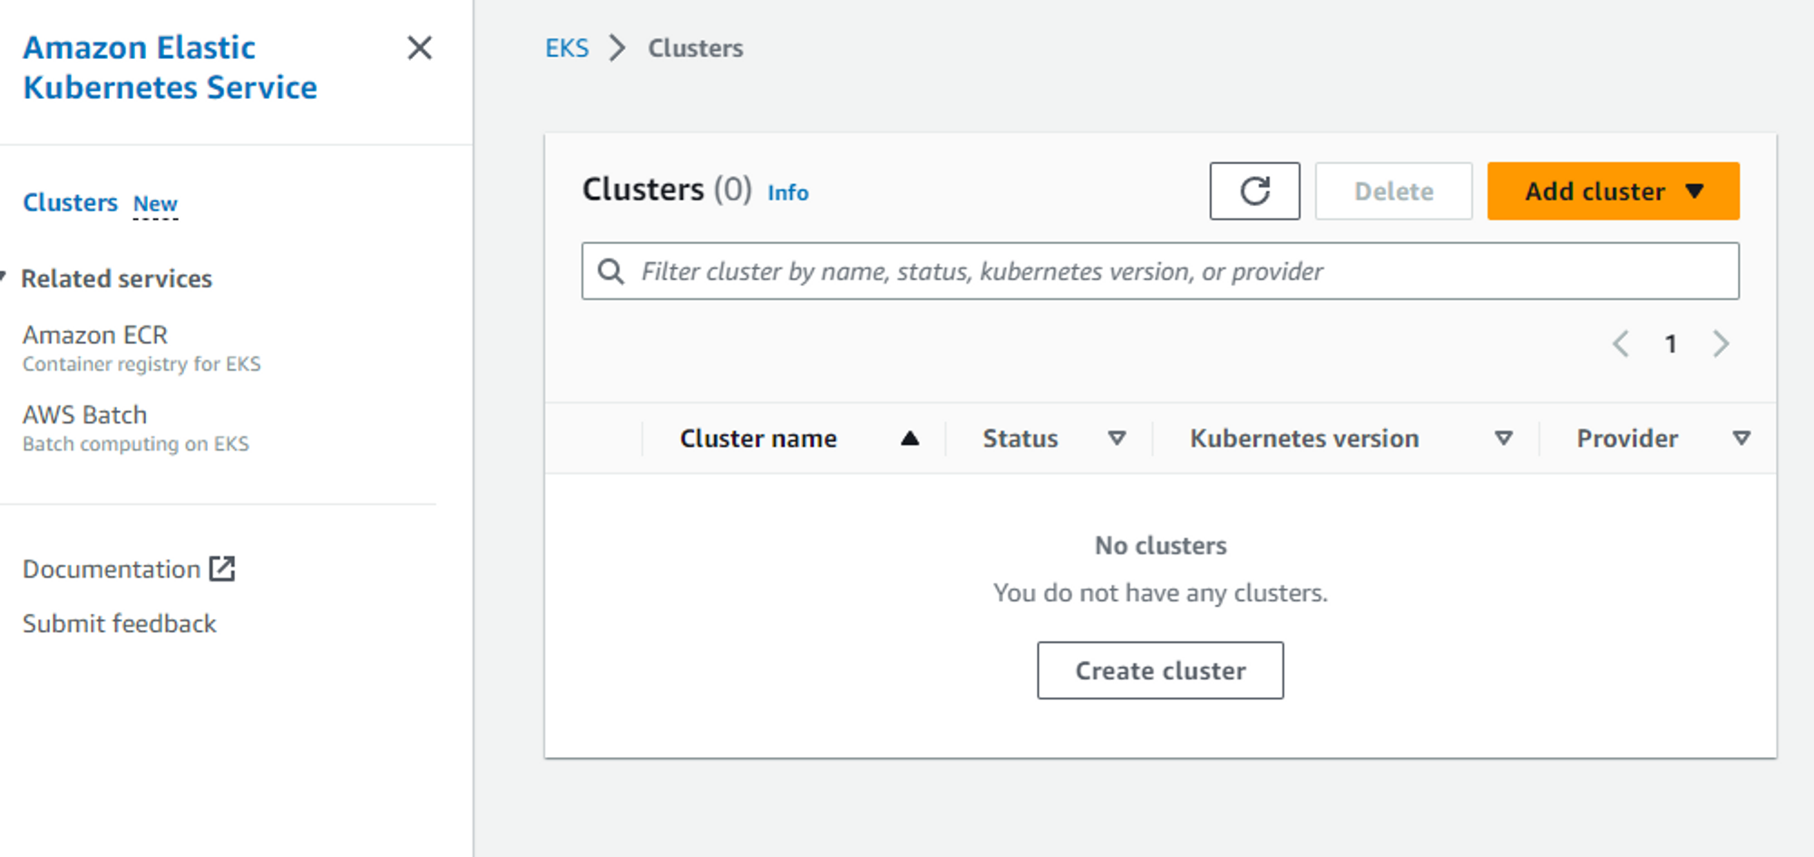
Task: Open the Add cluster dropdown
Action: 1613,191
